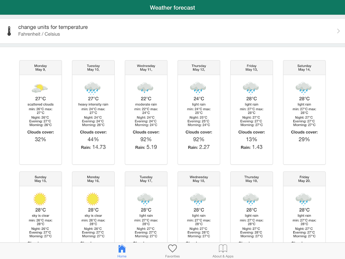
Task: Tap the Fahrenheit / Celsius subtitle
Action: click(x=39, y=34)
